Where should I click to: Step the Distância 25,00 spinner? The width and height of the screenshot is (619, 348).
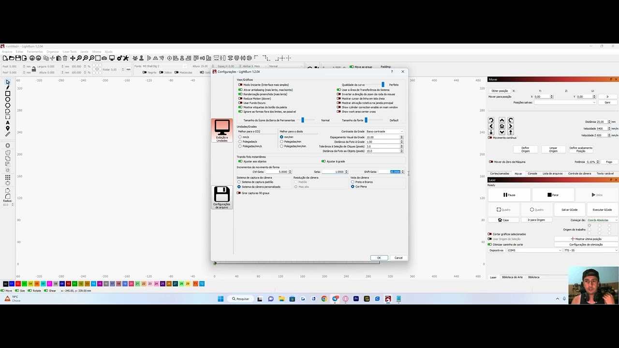pos(609,122)
